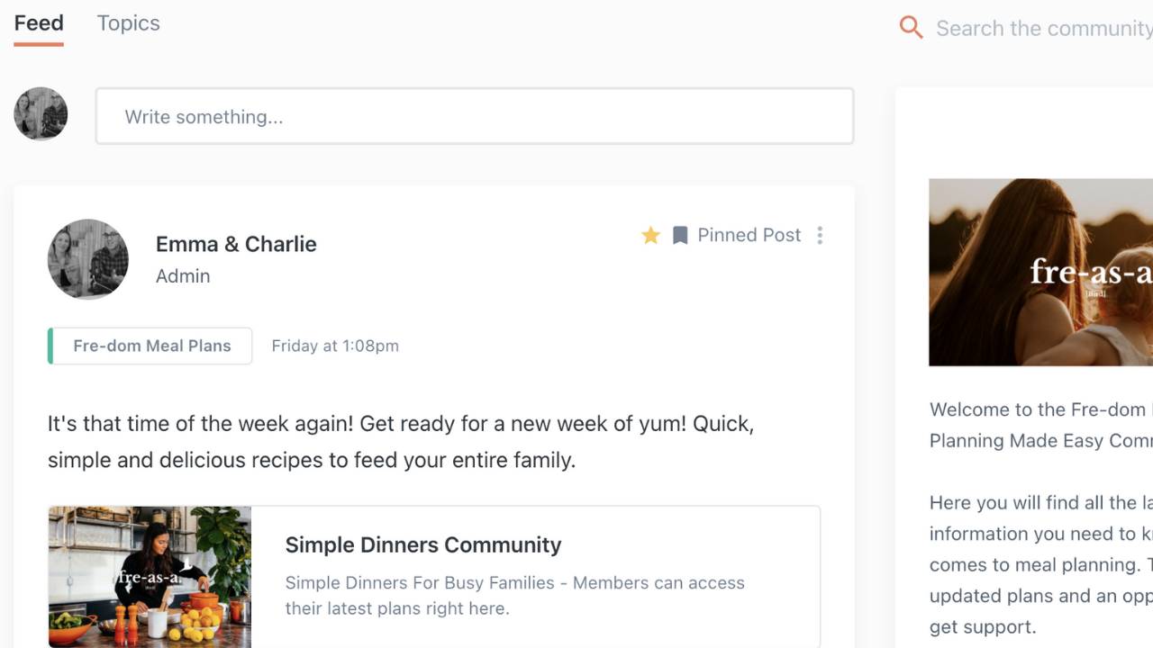Viewport: 1153px width, 648px height.
Task: Switch to the Topics tab
Action: (x=129, y=23)
